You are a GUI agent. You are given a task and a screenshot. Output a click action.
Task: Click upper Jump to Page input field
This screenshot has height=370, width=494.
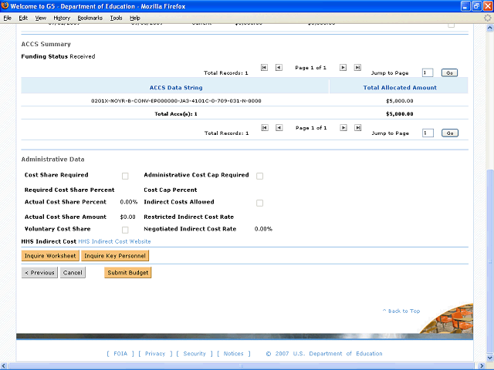point(428,72)
